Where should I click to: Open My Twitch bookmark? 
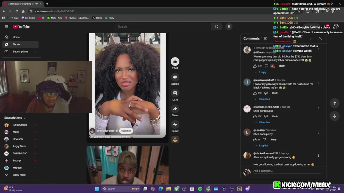click(x=28, y=18)
